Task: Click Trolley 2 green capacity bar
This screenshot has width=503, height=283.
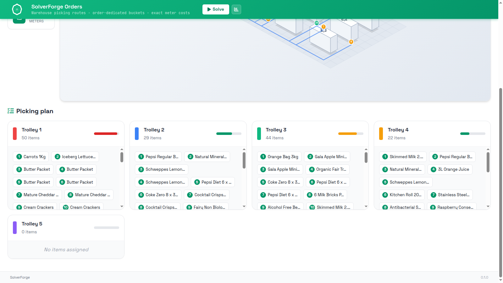Action: coord(229,134)
